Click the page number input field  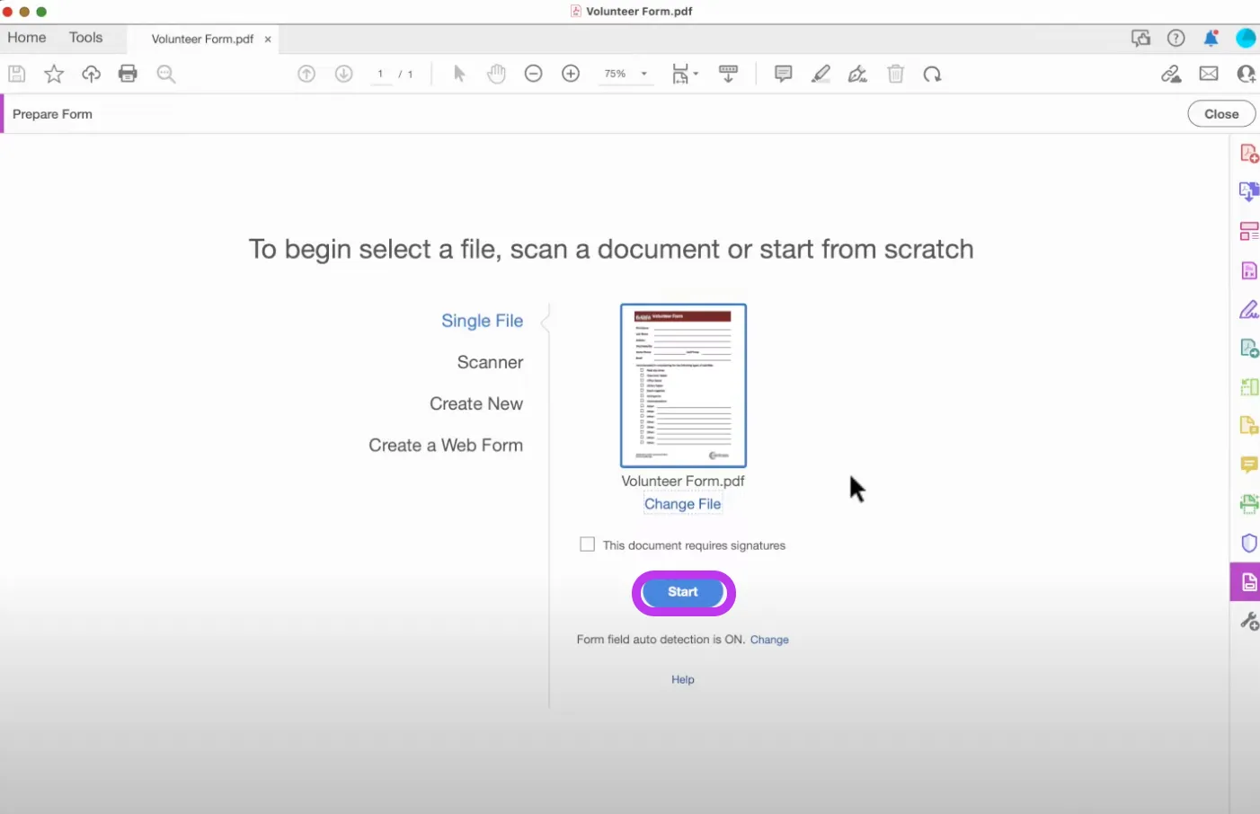[x=381, y=74]
